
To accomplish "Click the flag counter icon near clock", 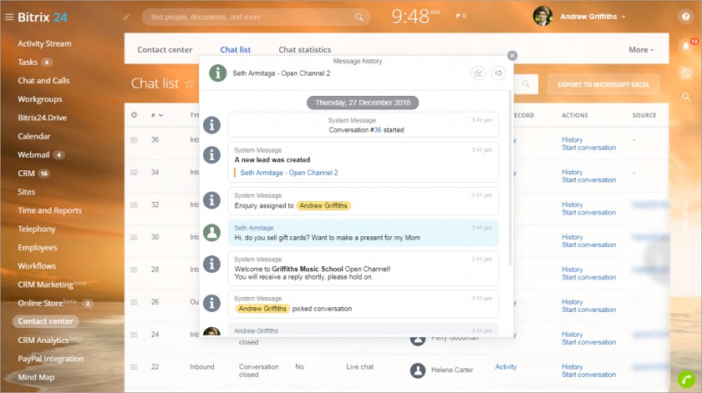I will [x=460, y=16].
